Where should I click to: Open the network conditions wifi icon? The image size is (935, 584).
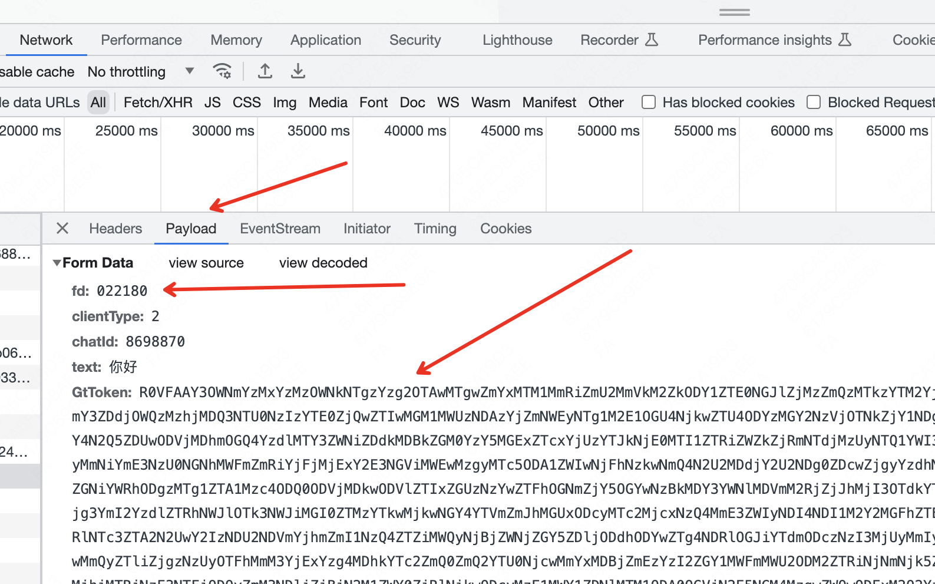[x=222, y=71]
